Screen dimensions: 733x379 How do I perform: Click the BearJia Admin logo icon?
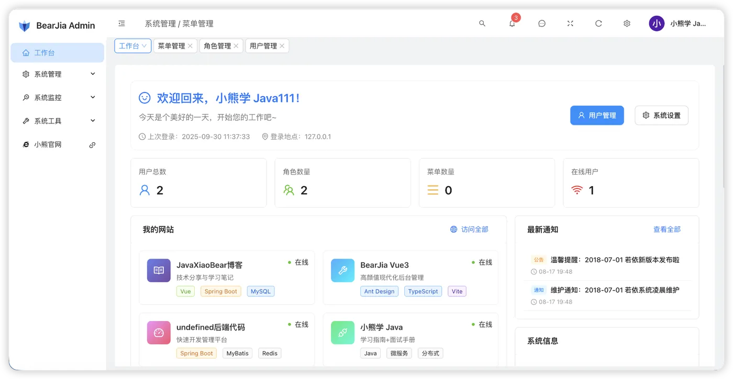pyautogui.click(x=25, y=26)
